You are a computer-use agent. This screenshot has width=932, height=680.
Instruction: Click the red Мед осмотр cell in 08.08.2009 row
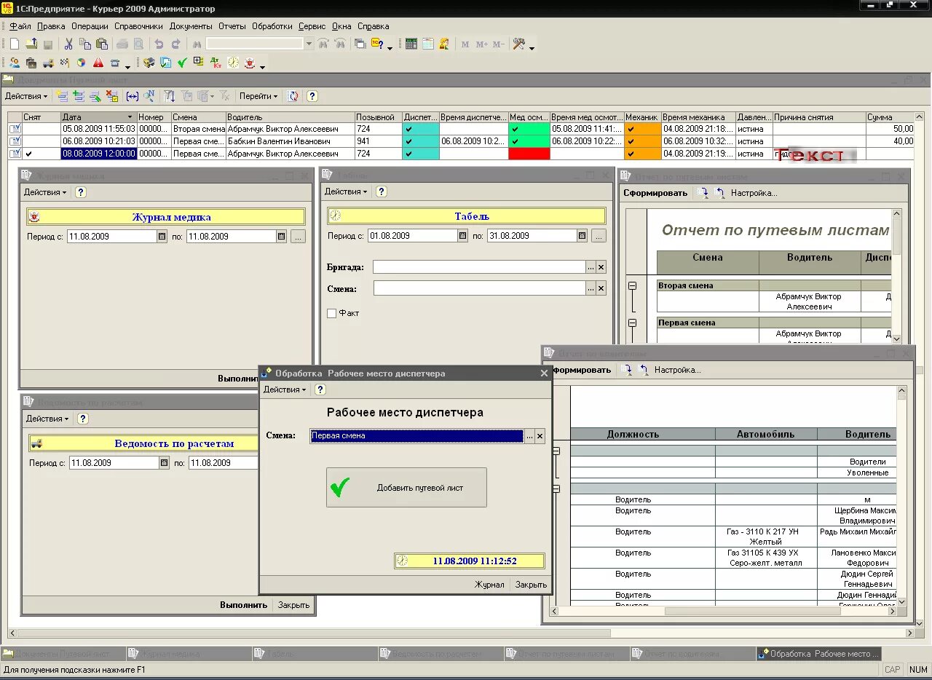[x=529, y=154]
